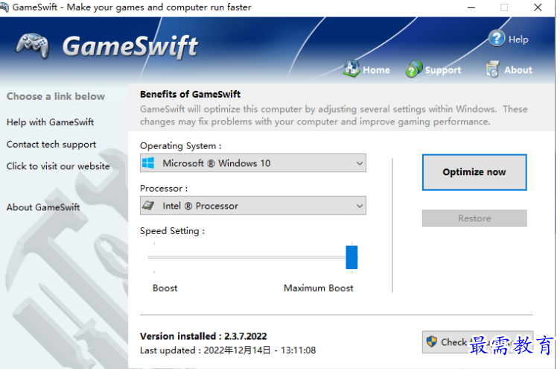Open About GameSwift sidebar link
This screenshot has width=560, height=369.
point(43,207)
